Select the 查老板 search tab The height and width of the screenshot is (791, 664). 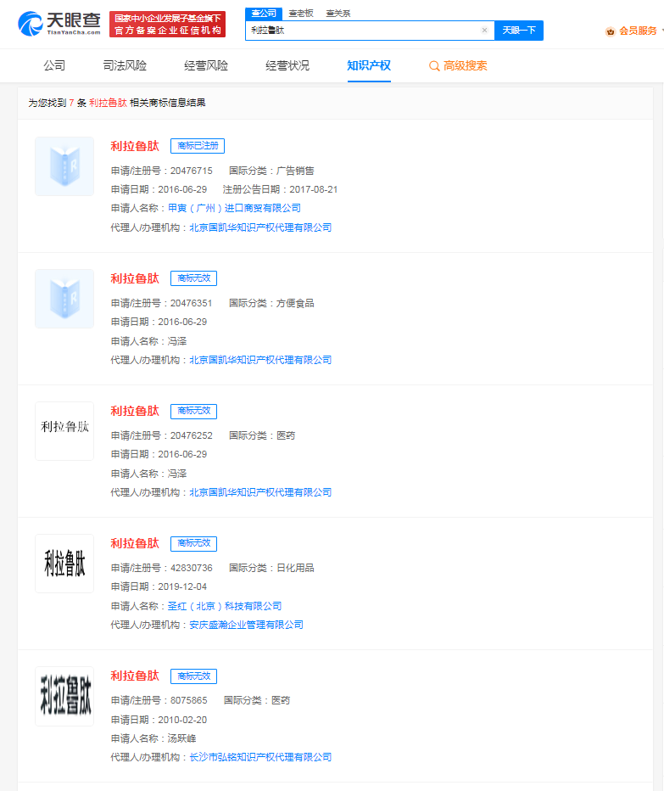pyautogui.click(x=301, y=13)
